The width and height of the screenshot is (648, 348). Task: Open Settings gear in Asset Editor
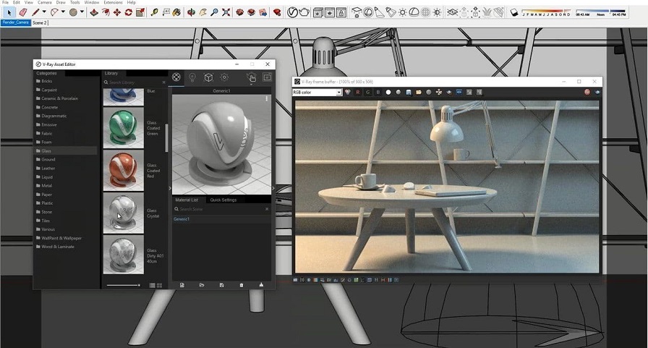tap(224, 77)
